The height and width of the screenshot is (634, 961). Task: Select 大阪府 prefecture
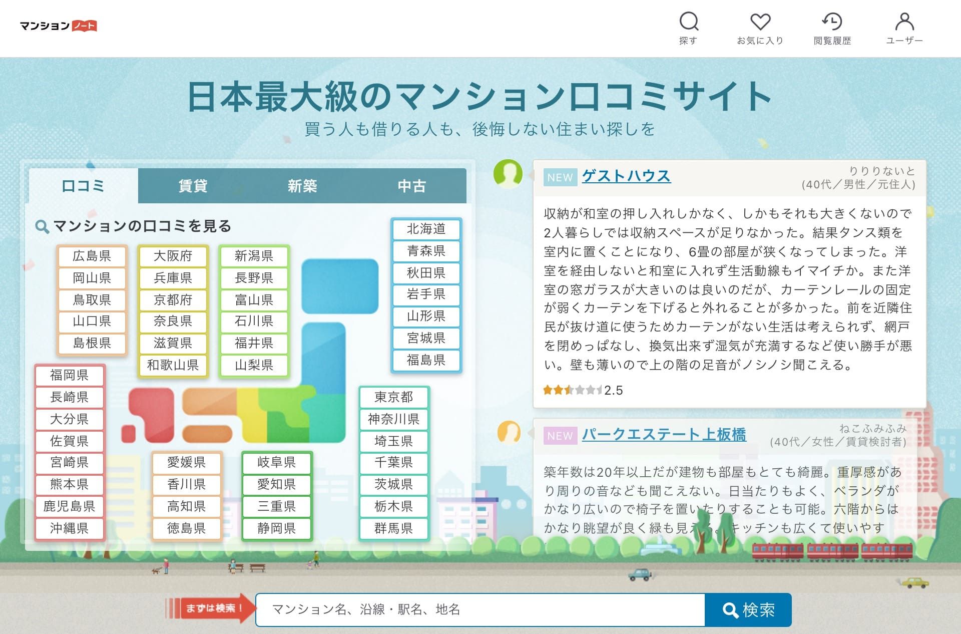point(173,256)
